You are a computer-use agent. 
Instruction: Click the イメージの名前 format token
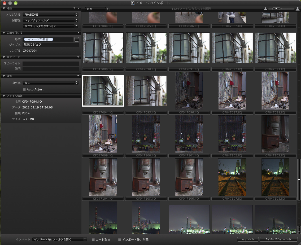pyautogui.click(x=38, y=39)
